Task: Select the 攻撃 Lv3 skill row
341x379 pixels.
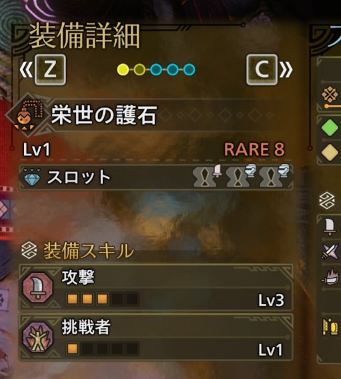Action: (x=156, y=288)
